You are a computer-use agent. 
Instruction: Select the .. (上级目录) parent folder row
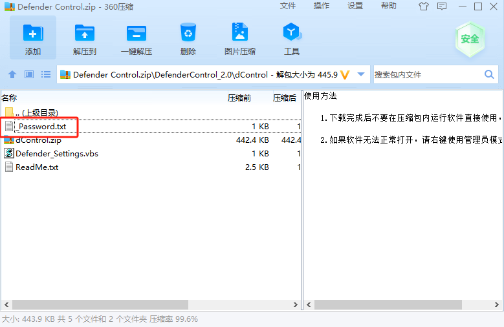click(151, 112)
